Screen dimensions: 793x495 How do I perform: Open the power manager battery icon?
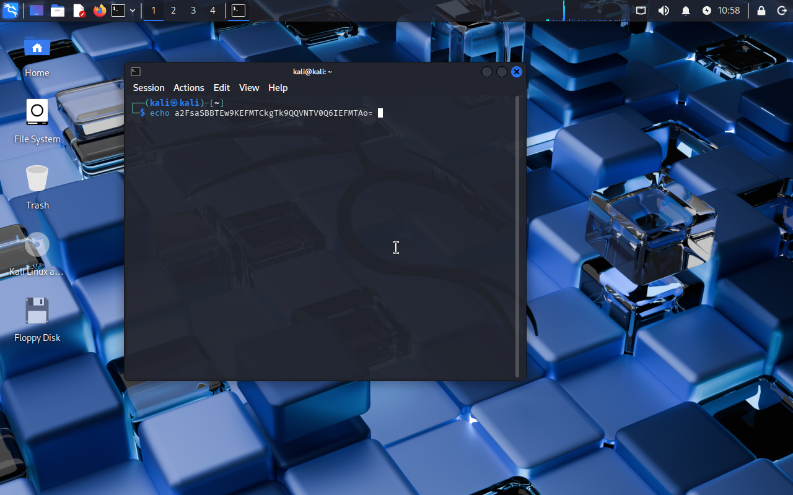tap(707, 11)
